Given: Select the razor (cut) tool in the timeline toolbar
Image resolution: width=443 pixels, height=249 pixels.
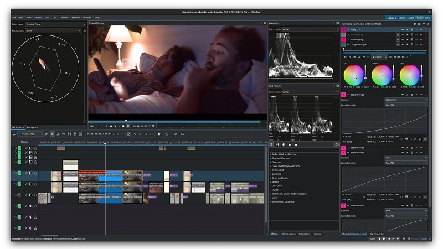Looking at the screenshot, I should coord(58,134).
